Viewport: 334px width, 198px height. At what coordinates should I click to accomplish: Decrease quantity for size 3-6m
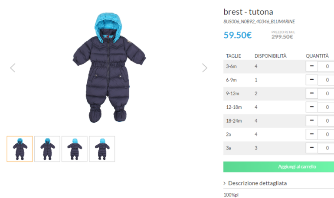click(x=311, y=66)
